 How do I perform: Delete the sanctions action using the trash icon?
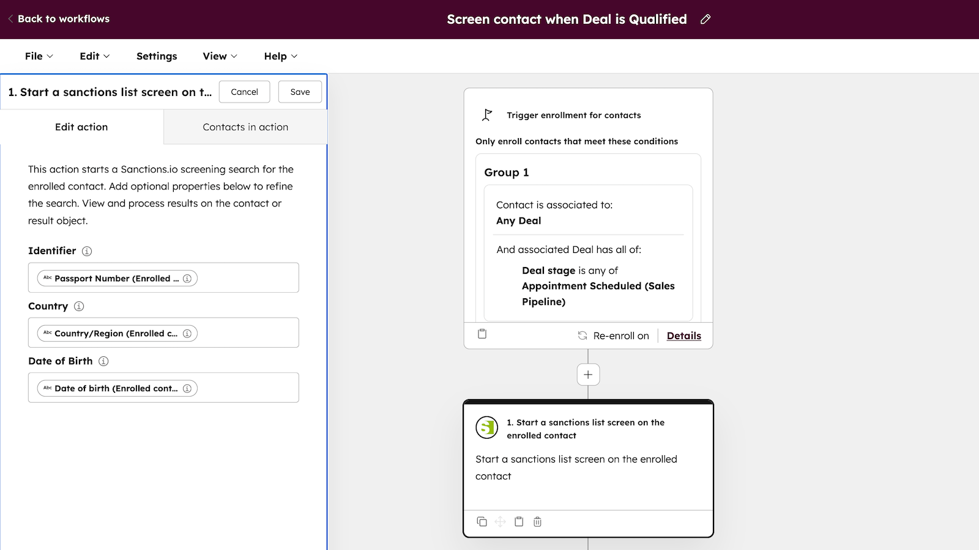coord(537,521)
